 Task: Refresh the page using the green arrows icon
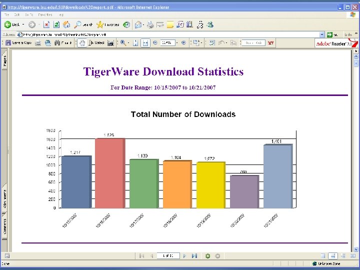56,24
